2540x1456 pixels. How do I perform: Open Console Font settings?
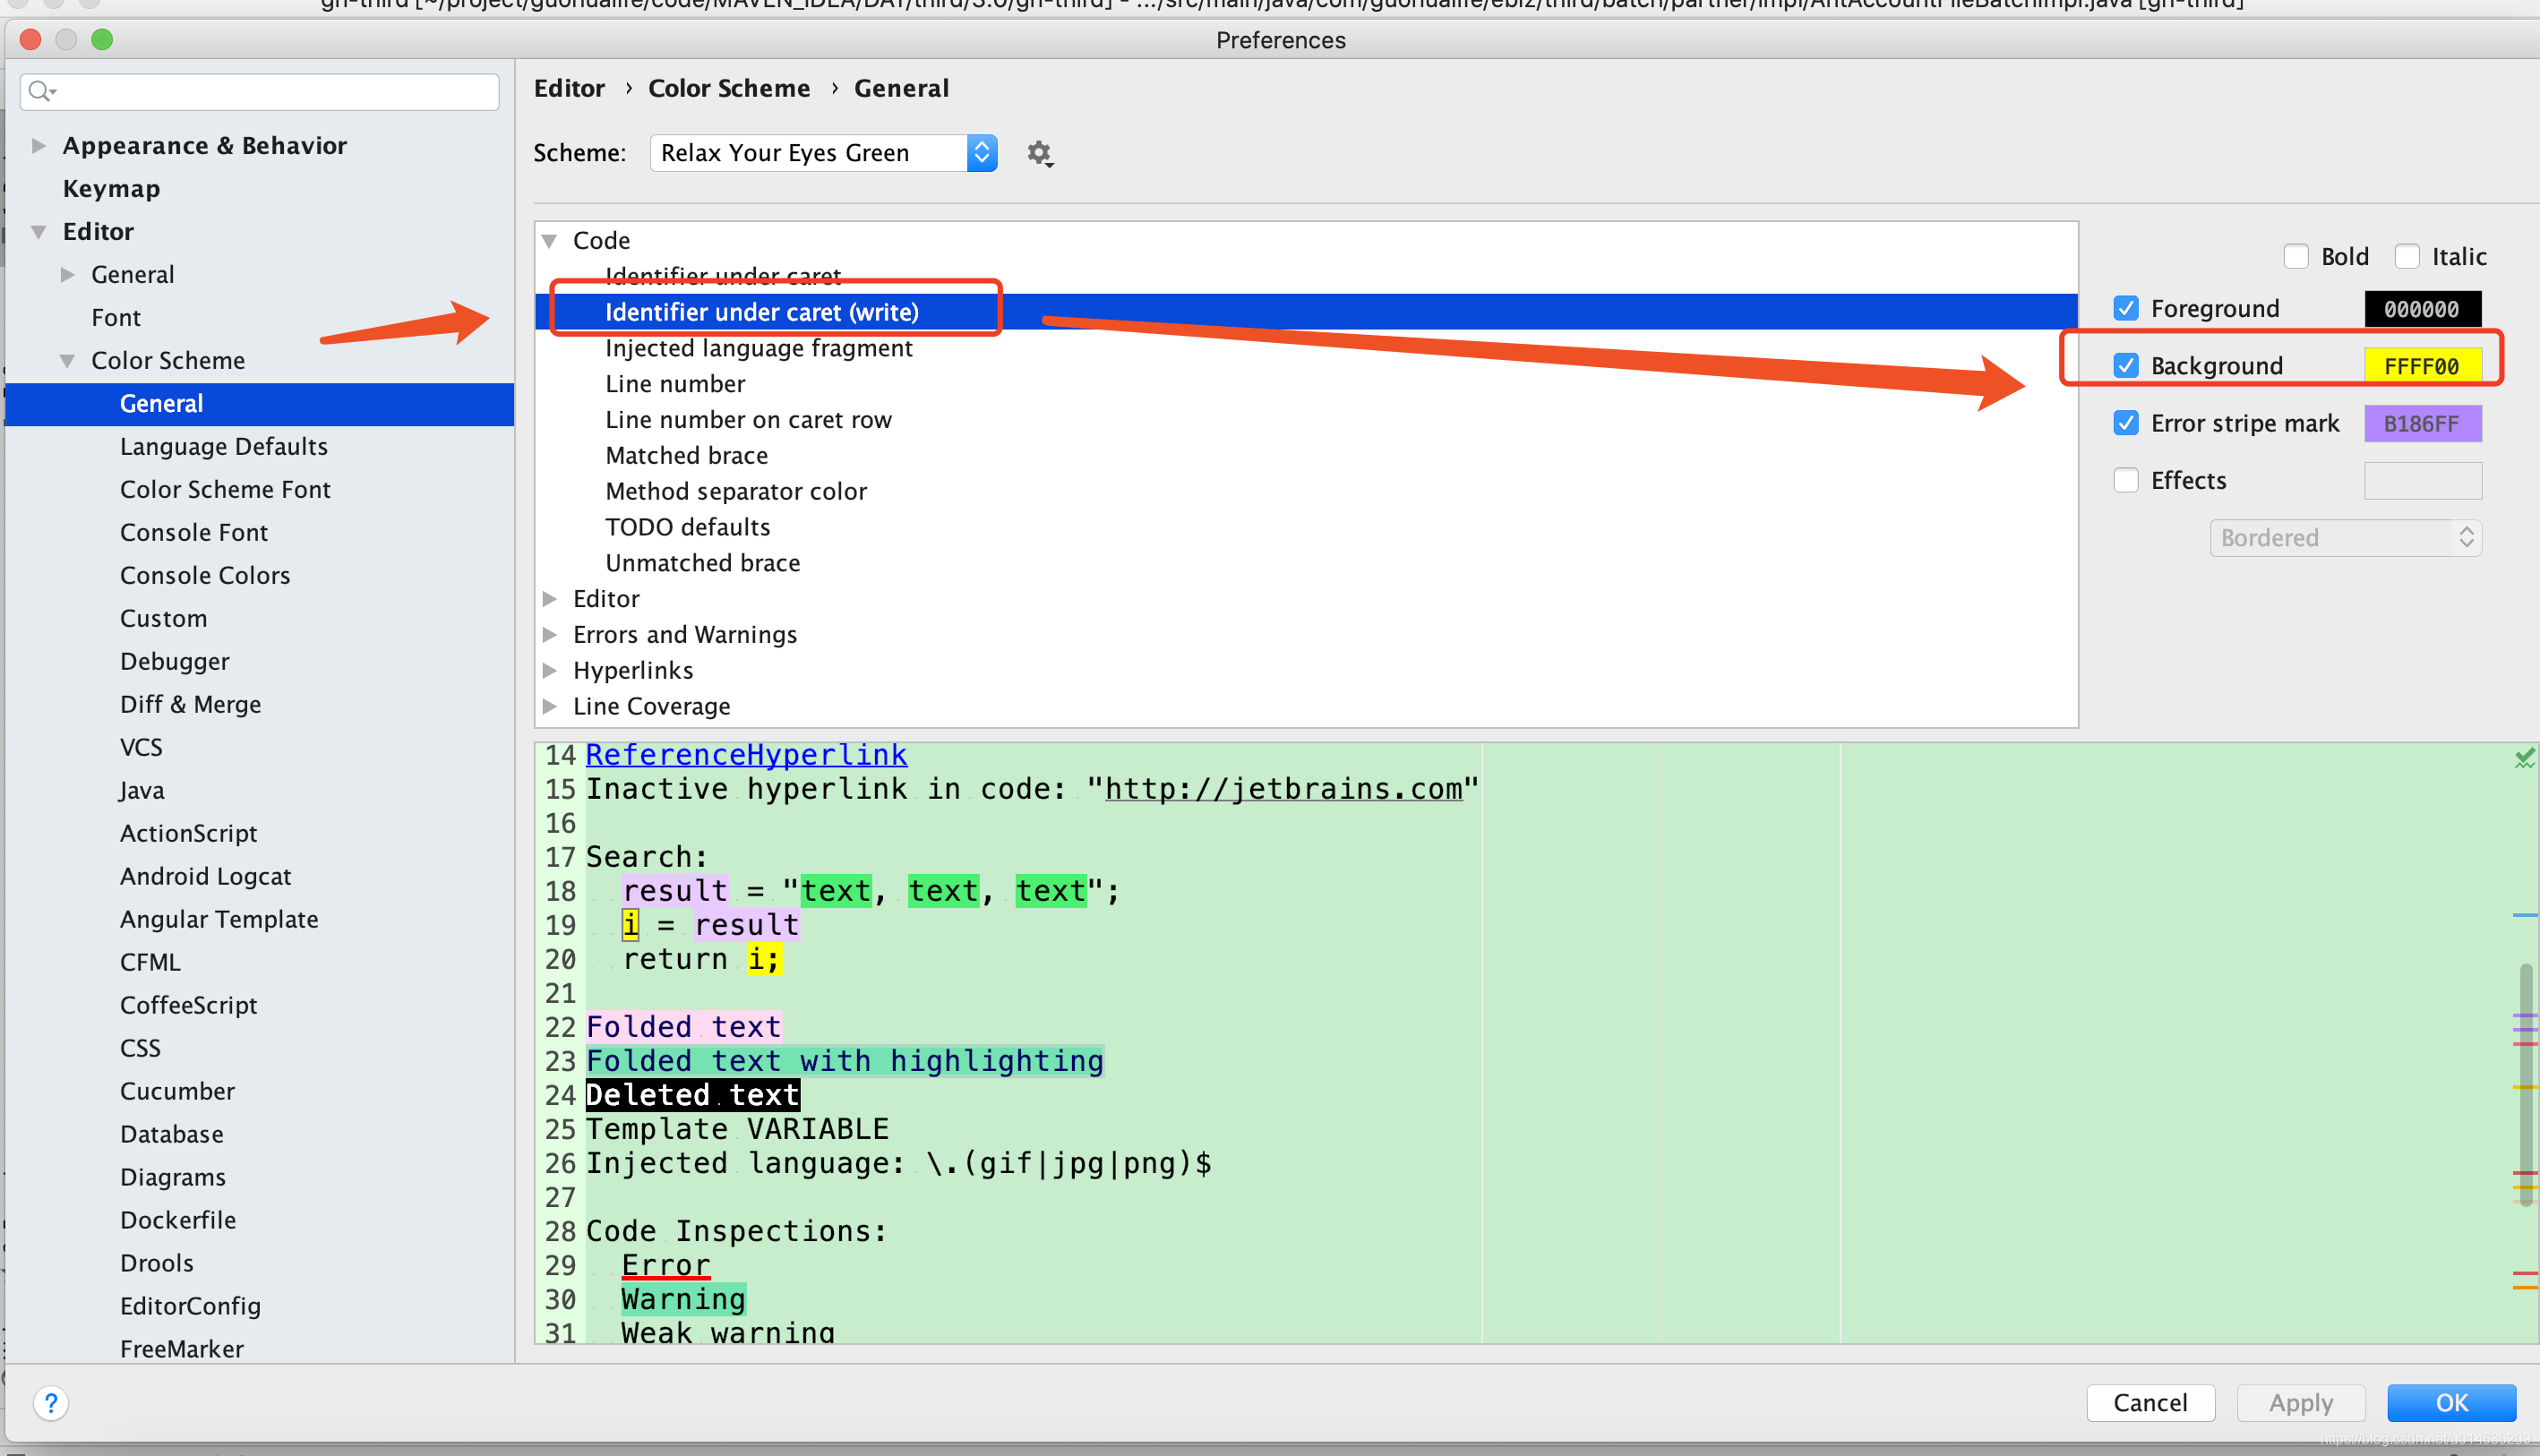(194, 533)
